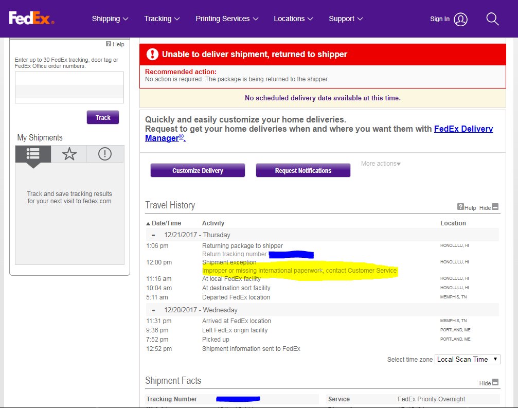The height and width of the screenshot is (408, 518).
Task: Click the 'My Shipments' heading
Action: [x=40, y=138]
